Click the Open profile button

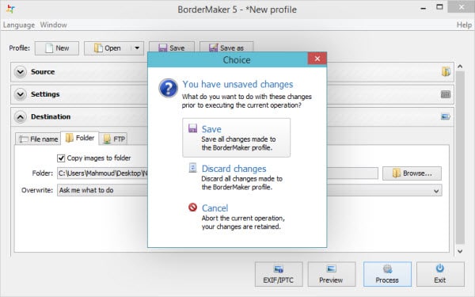[108, 48]
